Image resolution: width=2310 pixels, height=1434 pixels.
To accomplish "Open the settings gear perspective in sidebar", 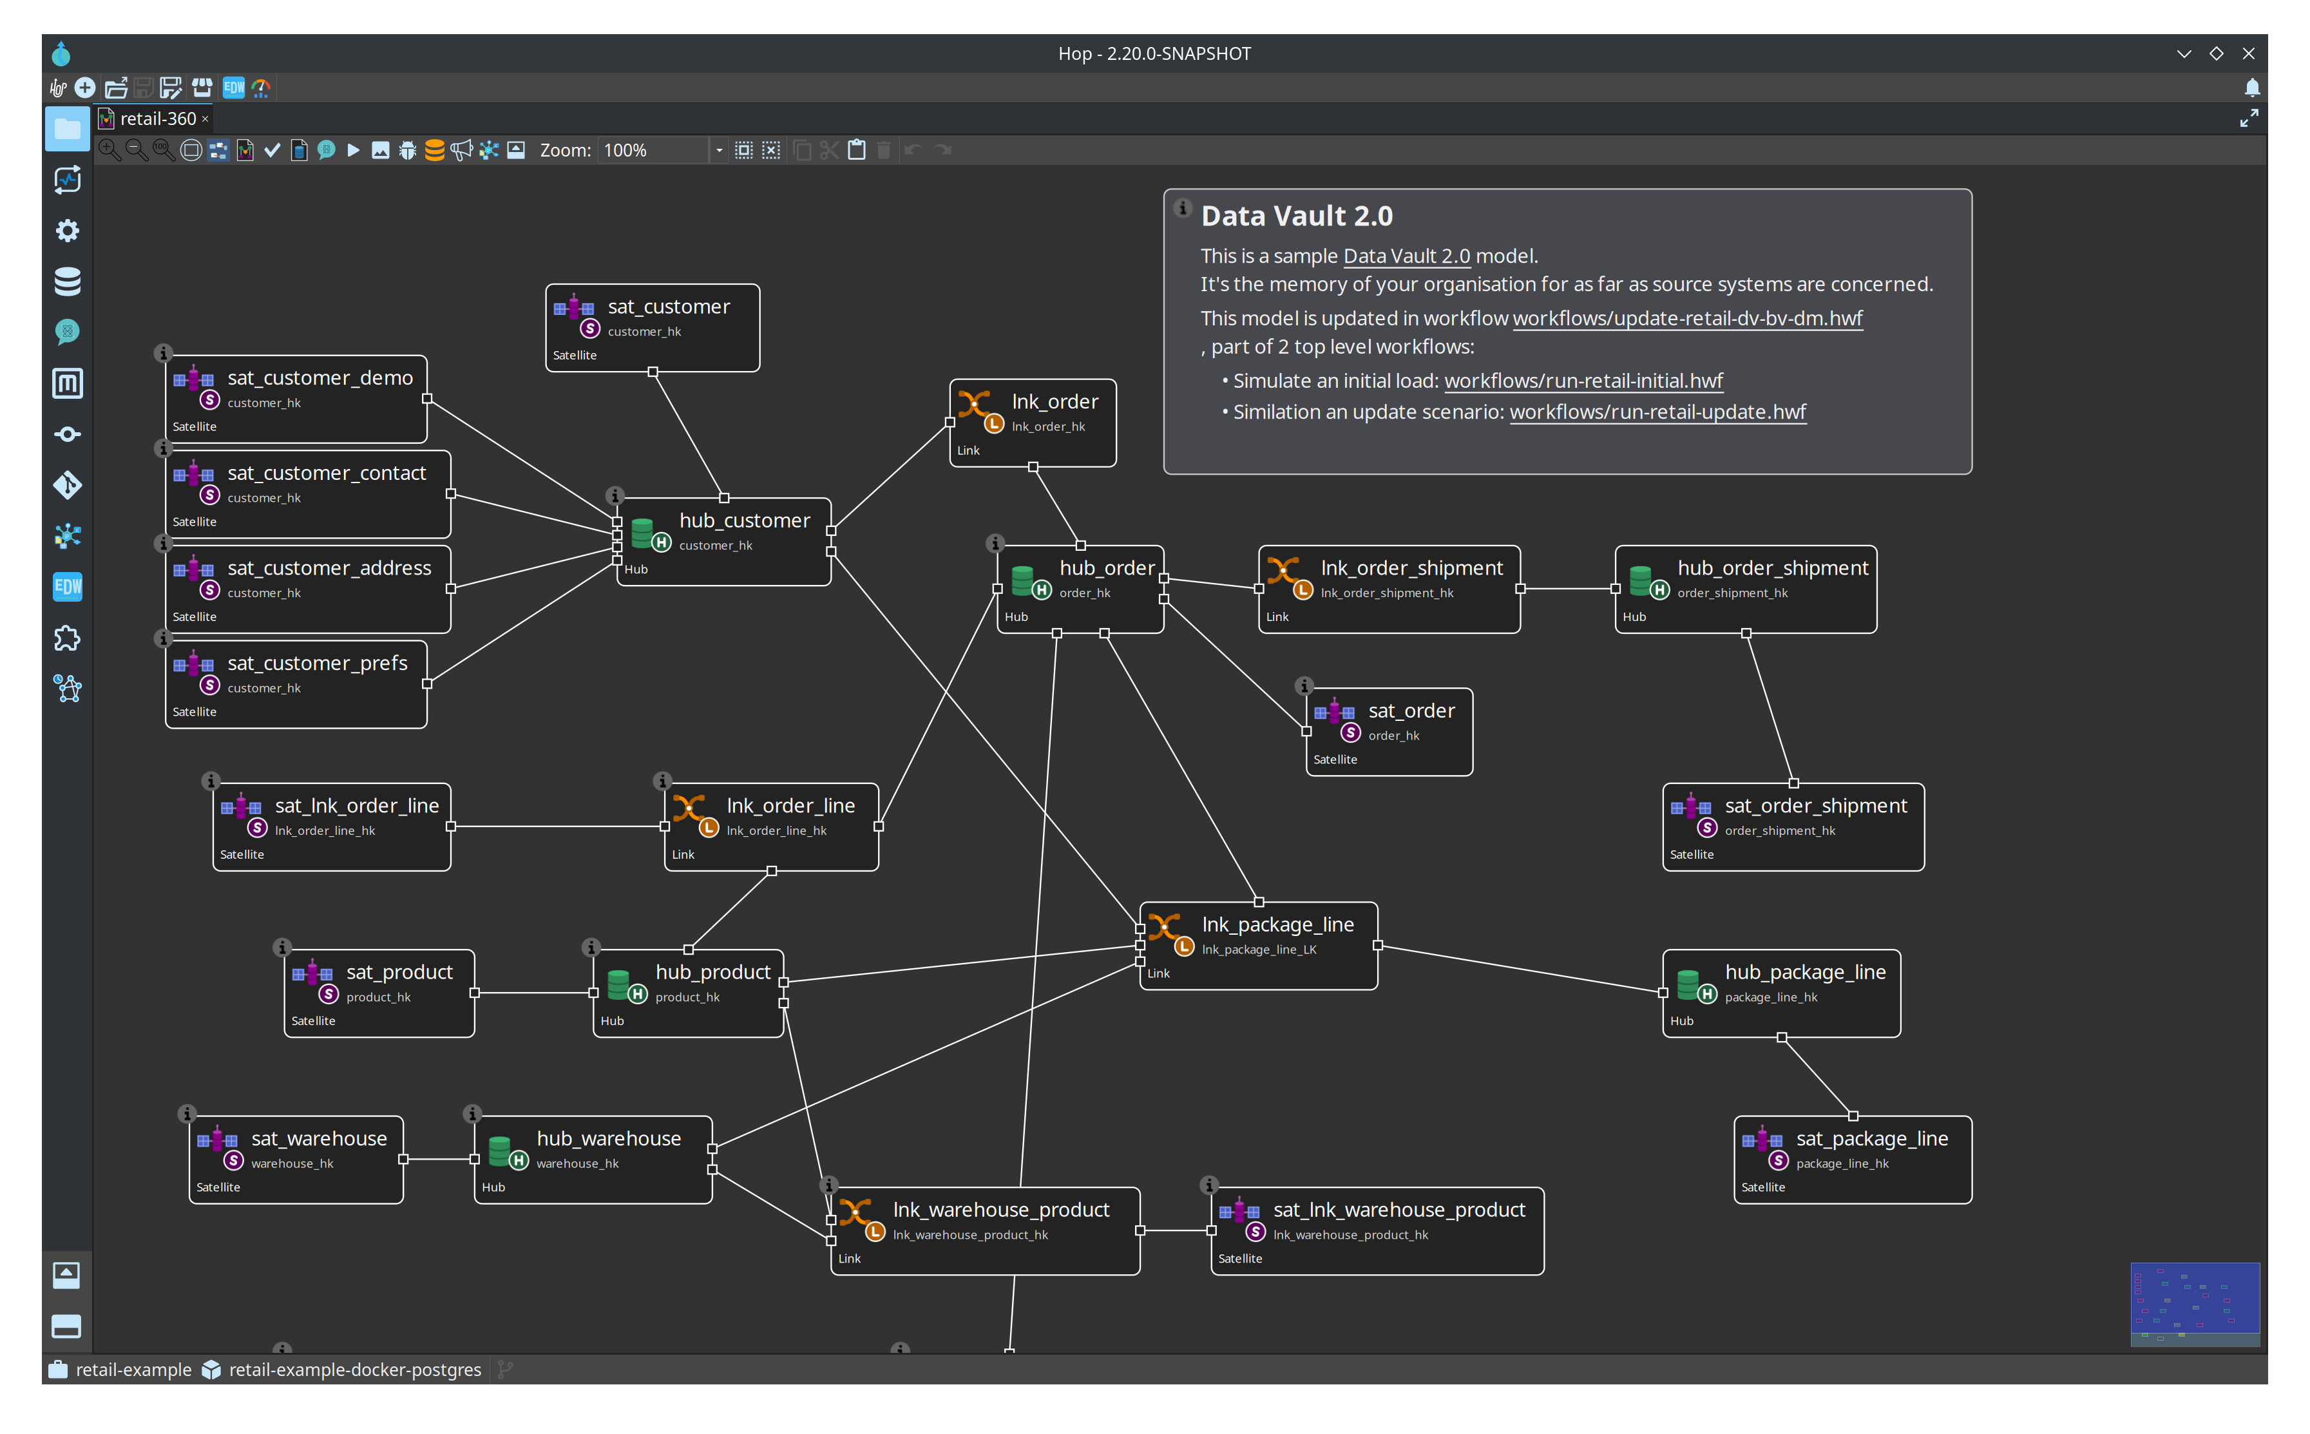I will pos(68,231).
